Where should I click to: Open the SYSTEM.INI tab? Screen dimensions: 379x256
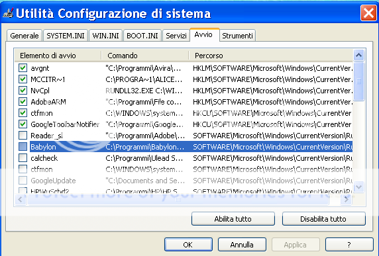coord(65,36)
